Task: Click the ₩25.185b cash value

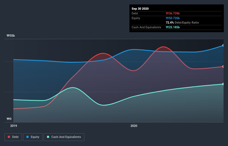Action: point(173,27)
